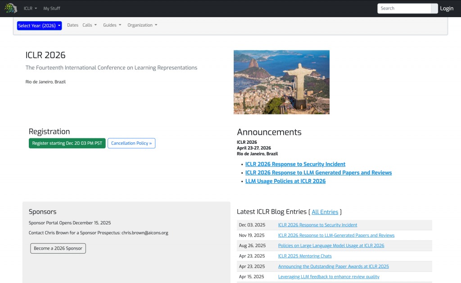
Task: Expand the Select Year (2026) dropdown
Action: (x=39, y=26)
